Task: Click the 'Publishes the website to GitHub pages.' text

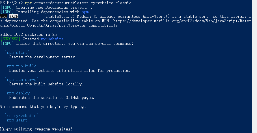Action: pos(52,97)
